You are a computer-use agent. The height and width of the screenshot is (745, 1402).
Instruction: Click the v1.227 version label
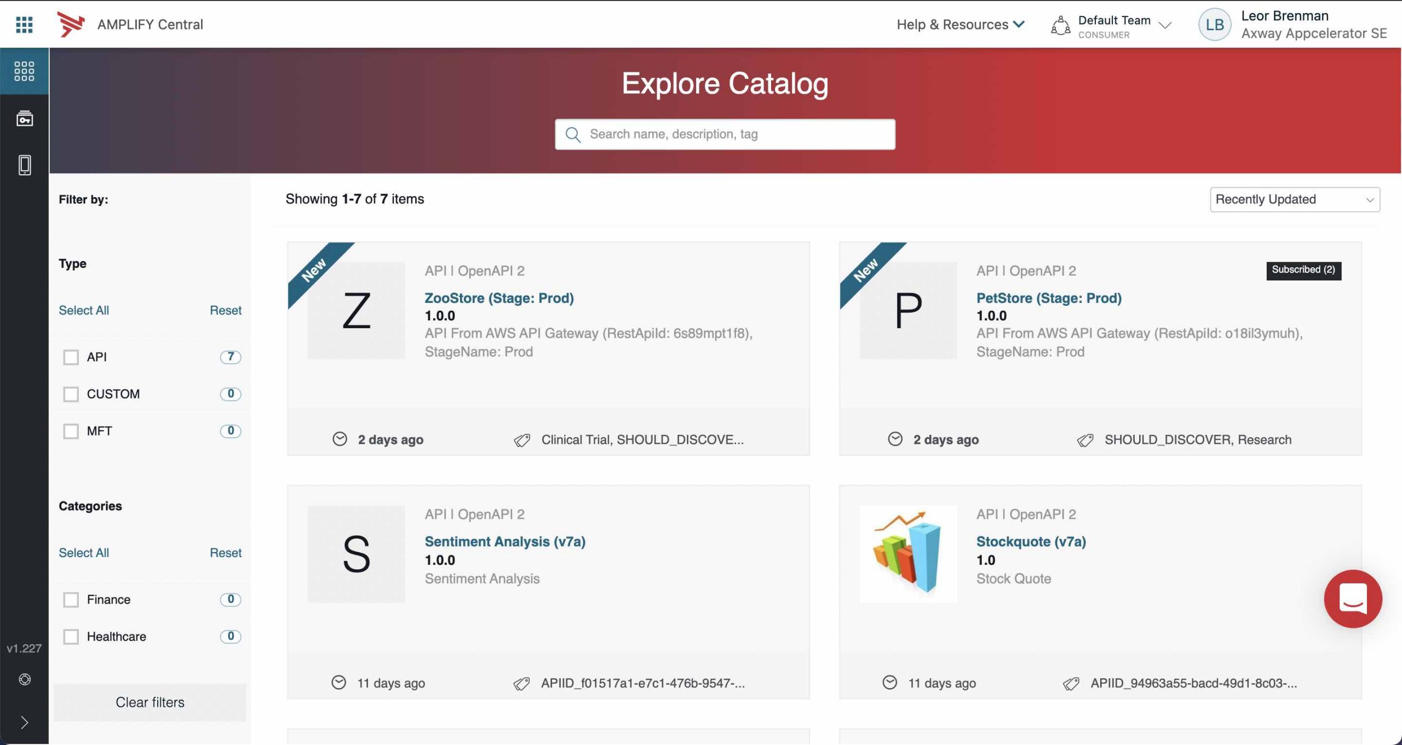tap(24, 648)
